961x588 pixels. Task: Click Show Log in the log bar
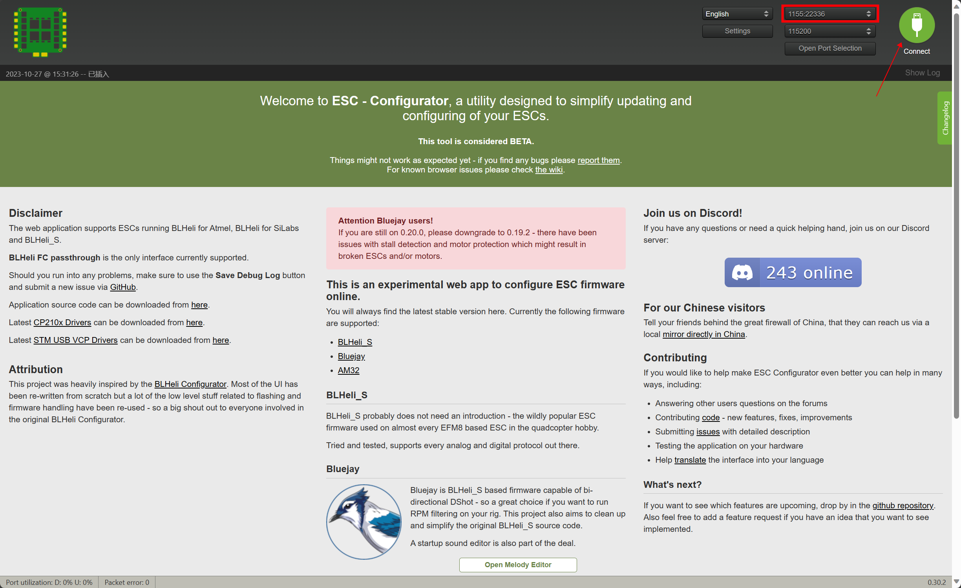click(x=922, y=73)
